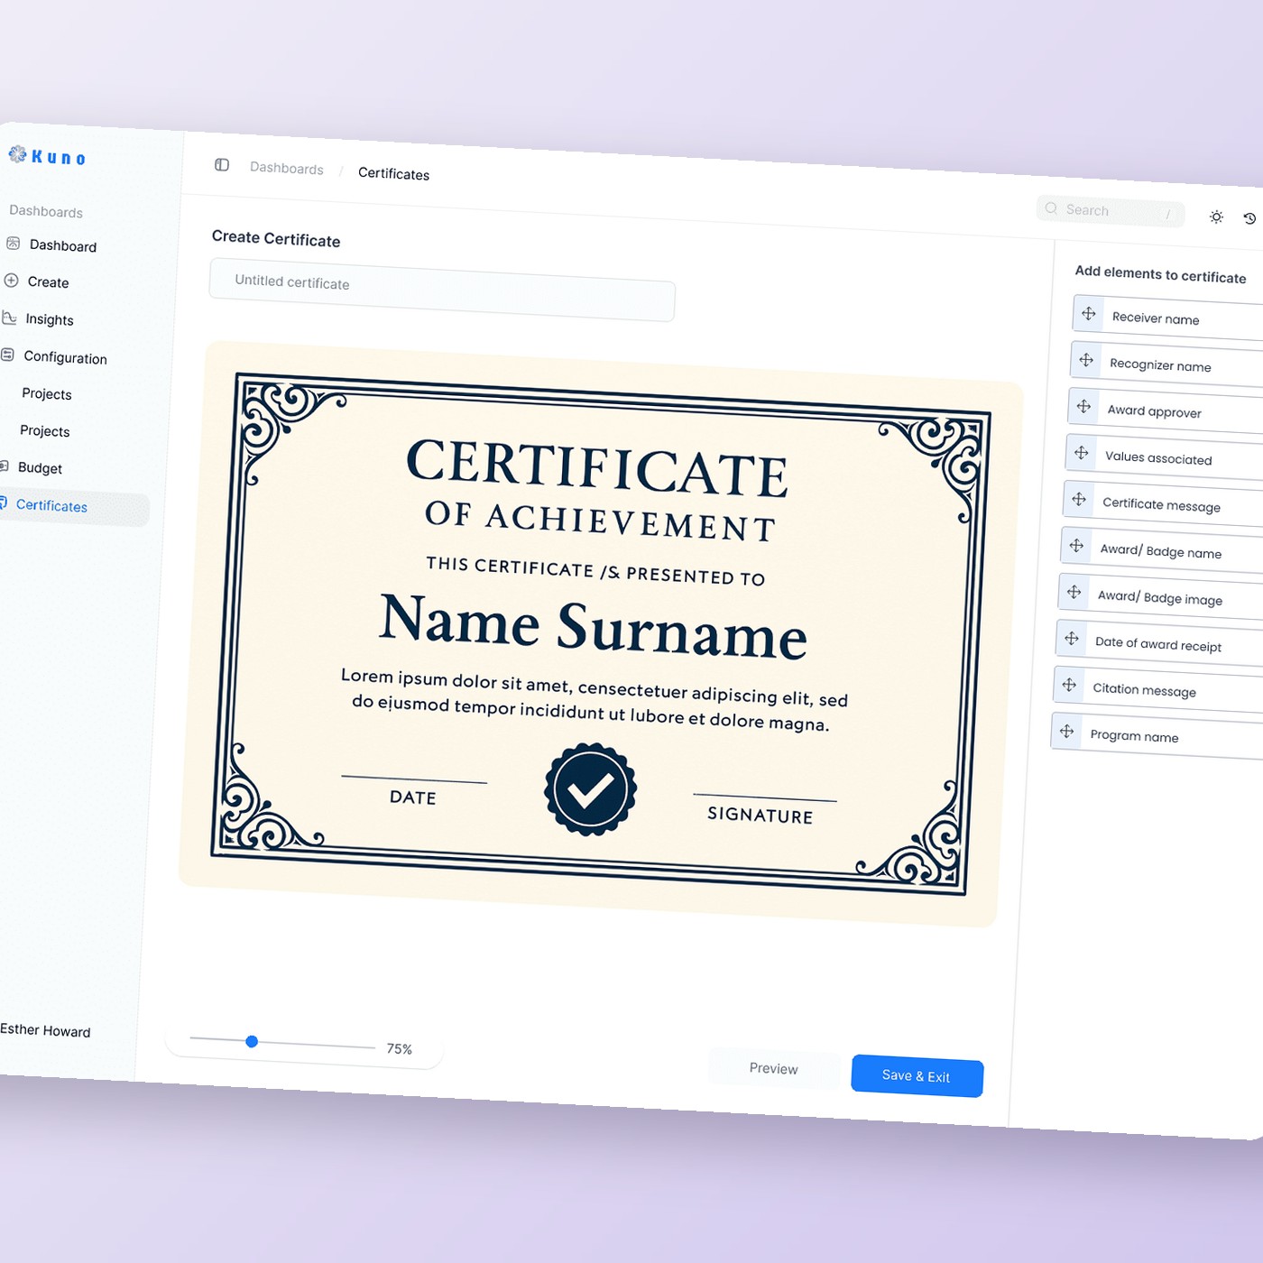Viewport: 1263px width, 1263px height.
Task: Open the first Projects sub-item
Action: coord(47,393)
